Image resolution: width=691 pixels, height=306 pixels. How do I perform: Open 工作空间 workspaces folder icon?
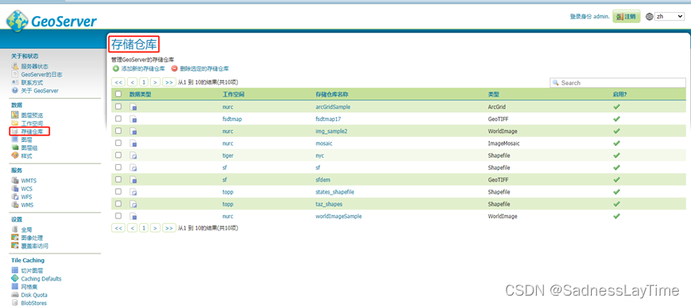tap(14, 123)
